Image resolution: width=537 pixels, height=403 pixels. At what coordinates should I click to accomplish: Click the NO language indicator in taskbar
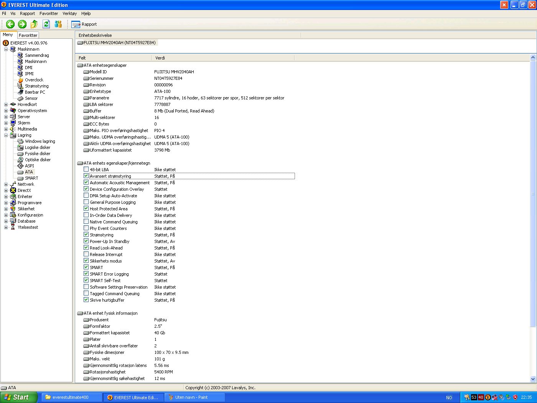pyautogui.click(x=449, y=398)
